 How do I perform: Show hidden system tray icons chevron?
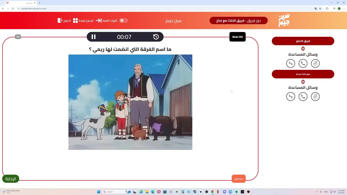point(316,192)
